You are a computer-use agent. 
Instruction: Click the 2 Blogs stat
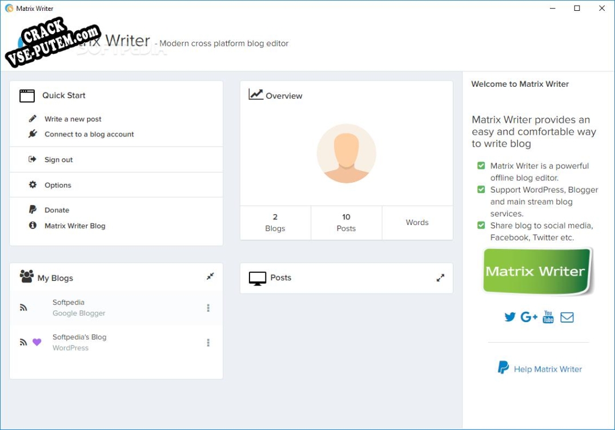[275, 223]
